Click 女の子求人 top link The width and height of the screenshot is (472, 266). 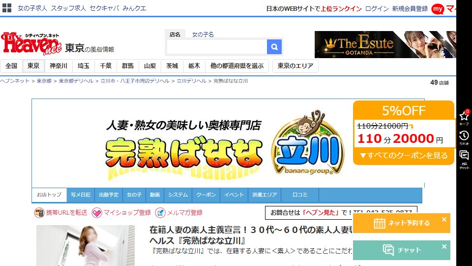click(x=32, y=8)
